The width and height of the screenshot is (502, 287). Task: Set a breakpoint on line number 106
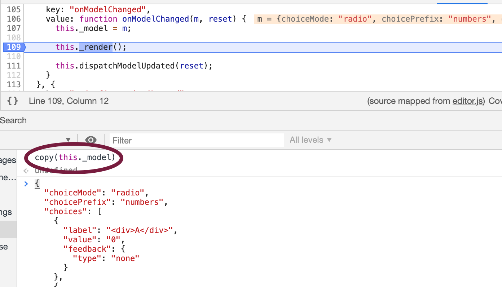pos(14,19)
